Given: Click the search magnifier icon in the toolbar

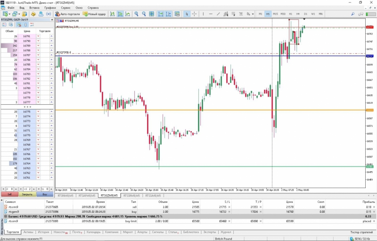Looking at the screenshot, I should pyautogui.click(x=352, y=14).
